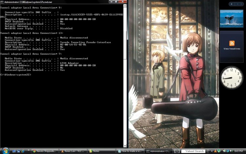Image resolution: width=246 pixels, height=154 pixels.
Task: Open 'How to make a sc...' taskbar button
Action: tap(130, 151)
